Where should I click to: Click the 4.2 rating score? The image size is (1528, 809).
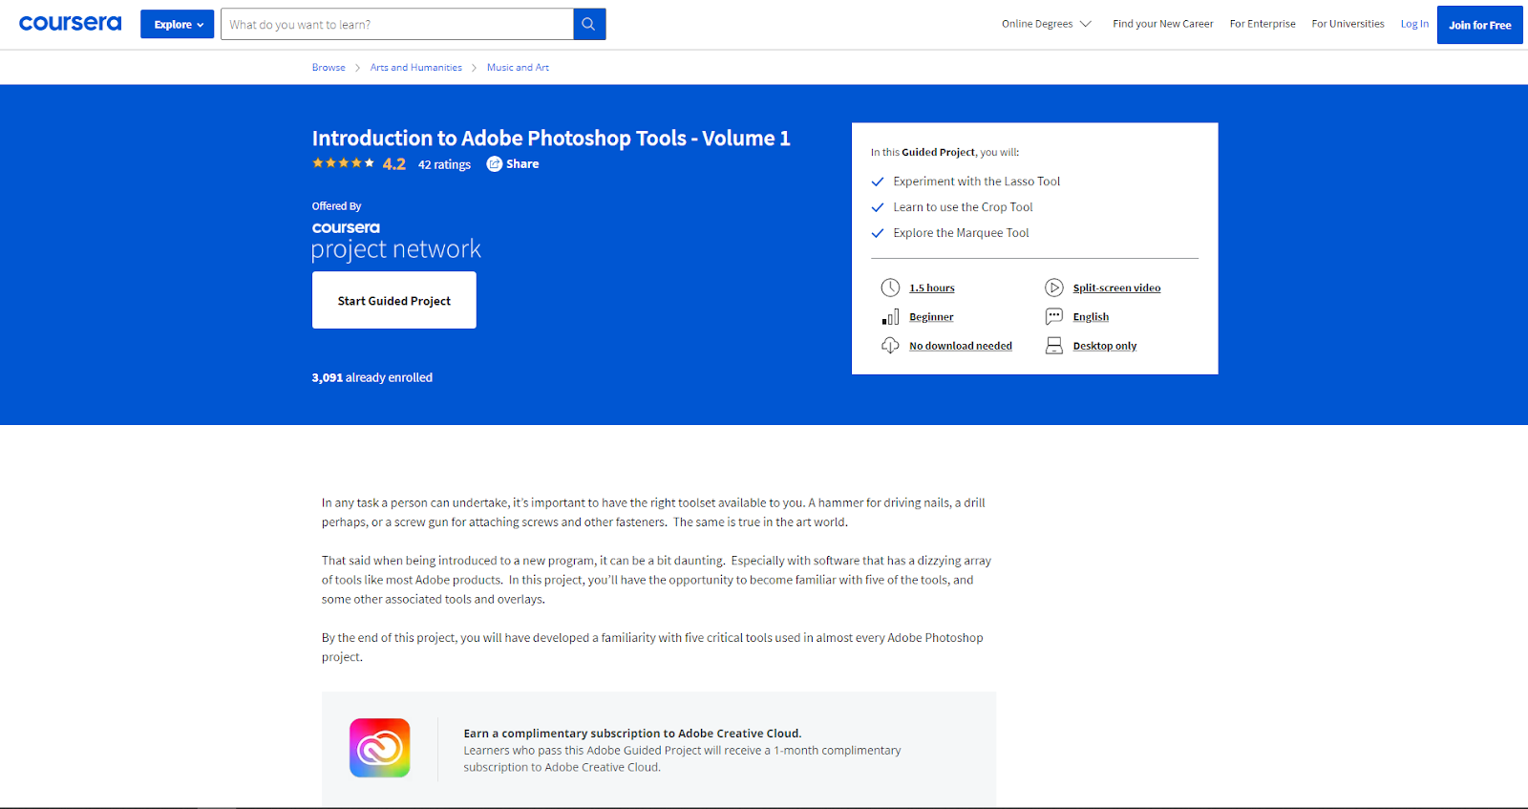[394, 164]
